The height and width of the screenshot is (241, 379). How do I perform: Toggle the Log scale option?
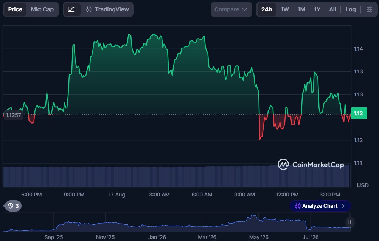[351, 9]
